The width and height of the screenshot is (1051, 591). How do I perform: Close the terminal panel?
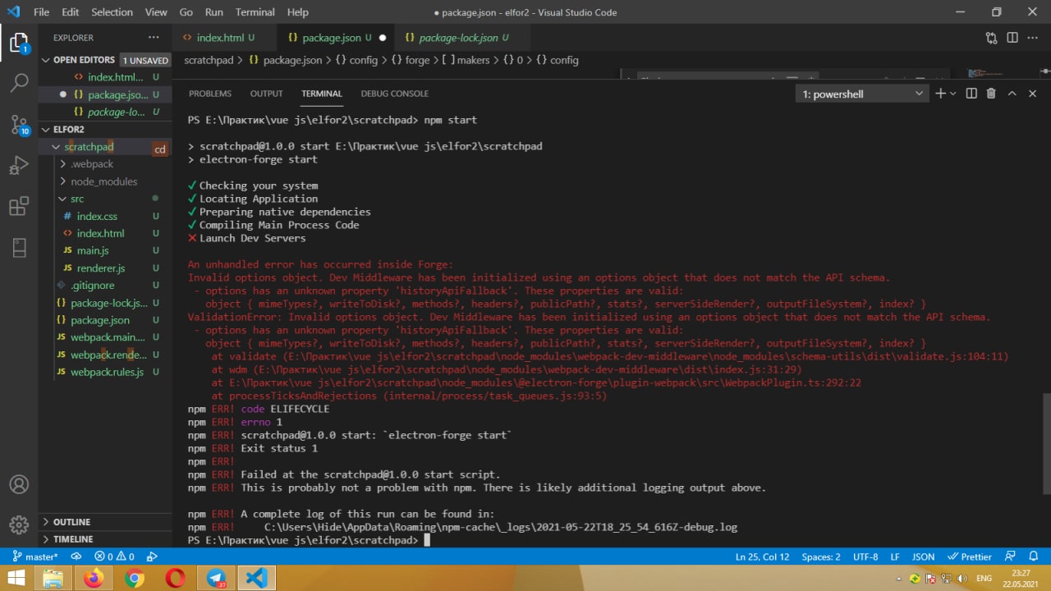(x=1033, y=94)
